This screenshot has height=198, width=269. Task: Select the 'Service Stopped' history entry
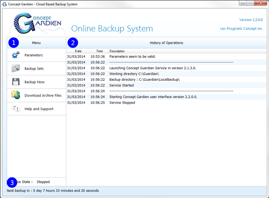click(122, 103)
